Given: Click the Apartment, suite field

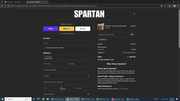Looking at the screenshot, I should [x=67, y=82].
